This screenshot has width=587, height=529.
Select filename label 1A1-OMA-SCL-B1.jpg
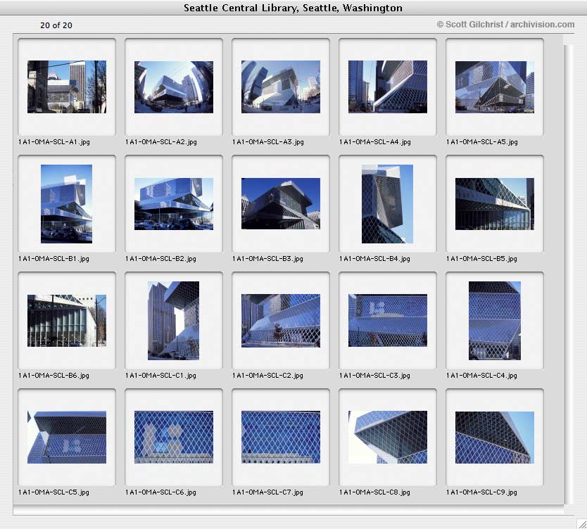[54, 258]
